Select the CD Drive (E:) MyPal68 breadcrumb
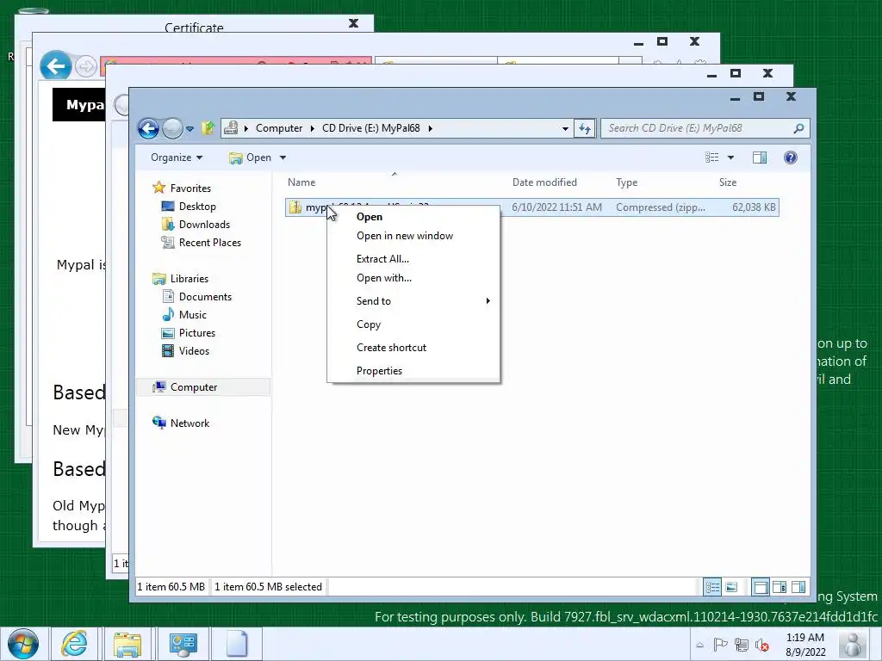Viewport: 882px width, 661px height. click(x=370, y=128)
